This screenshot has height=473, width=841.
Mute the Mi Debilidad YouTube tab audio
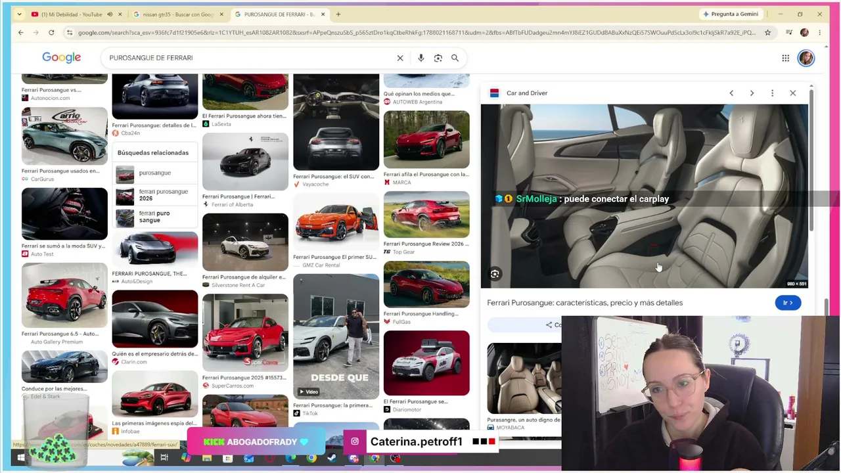click(x=110, y=14)
